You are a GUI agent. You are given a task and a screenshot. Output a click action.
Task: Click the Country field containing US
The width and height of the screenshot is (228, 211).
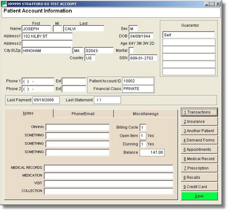pyautogui.click(x=90, y=58)
